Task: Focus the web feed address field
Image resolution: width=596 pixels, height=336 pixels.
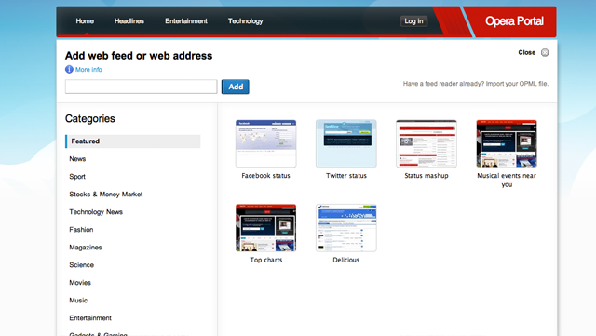Action: pyautogui.click(x=141, y=87)
